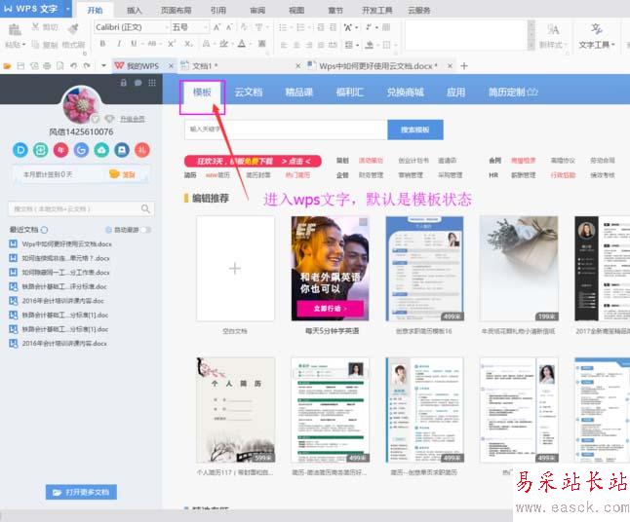Image resolution: width=630 pixels, height=522 pixels.
Task: Click the Redo arrow in quick access bar
Action: (87, 66)
